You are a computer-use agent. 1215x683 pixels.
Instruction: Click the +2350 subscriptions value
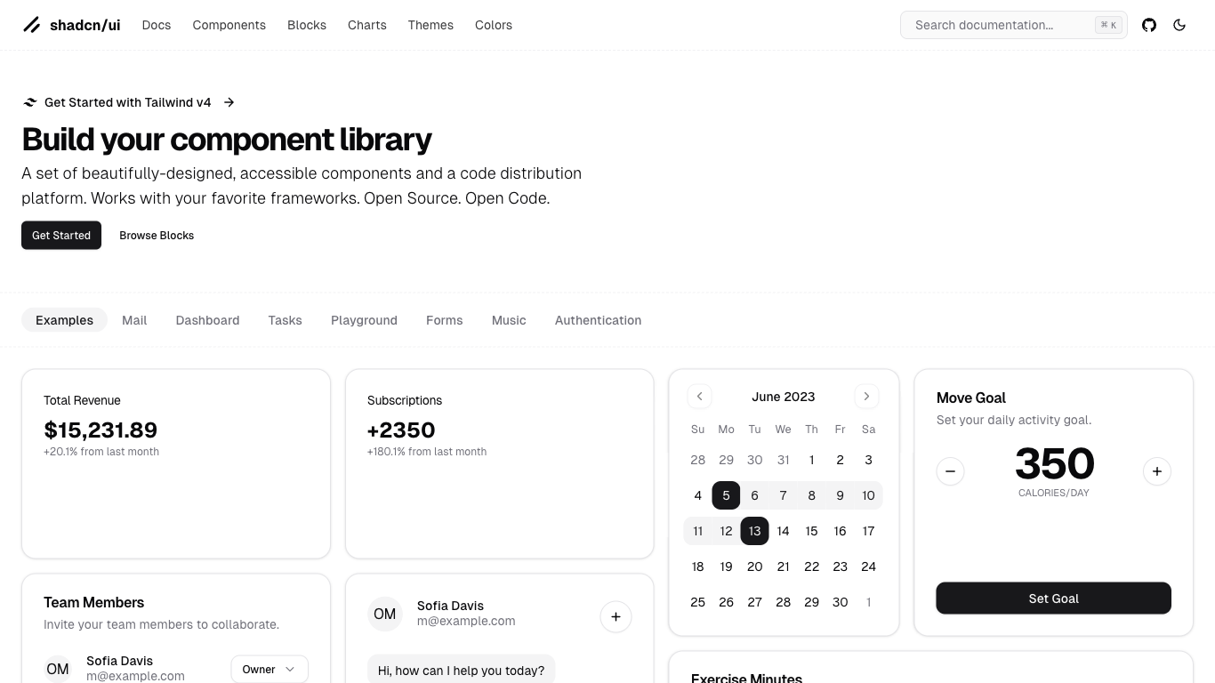click(401, 430)
